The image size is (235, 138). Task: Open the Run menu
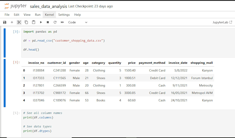(x=38, y=14)
